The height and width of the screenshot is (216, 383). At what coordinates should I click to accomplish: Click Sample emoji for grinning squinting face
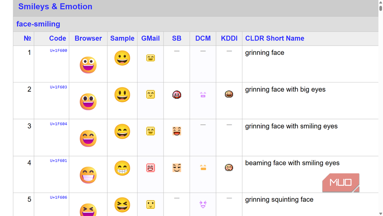122,205
